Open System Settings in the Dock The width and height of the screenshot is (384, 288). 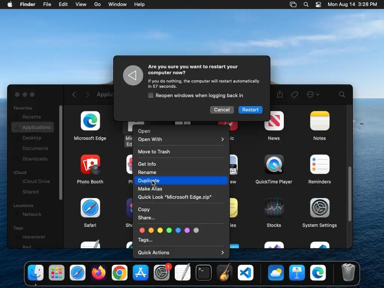[x=162, y=272]
